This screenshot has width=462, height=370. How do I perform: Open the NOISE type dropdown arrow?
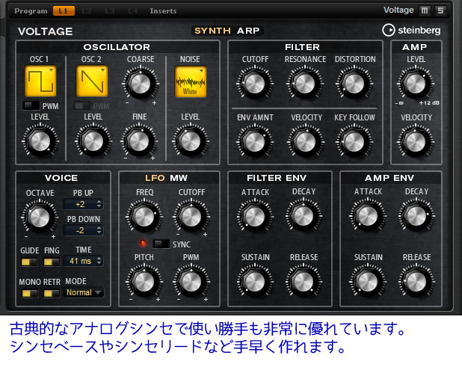201,71
